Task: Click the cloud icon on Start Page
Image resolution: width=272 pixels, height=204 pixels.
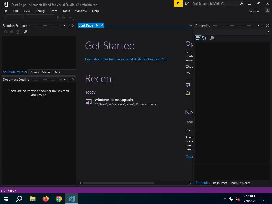Action: tap(188, 73)
